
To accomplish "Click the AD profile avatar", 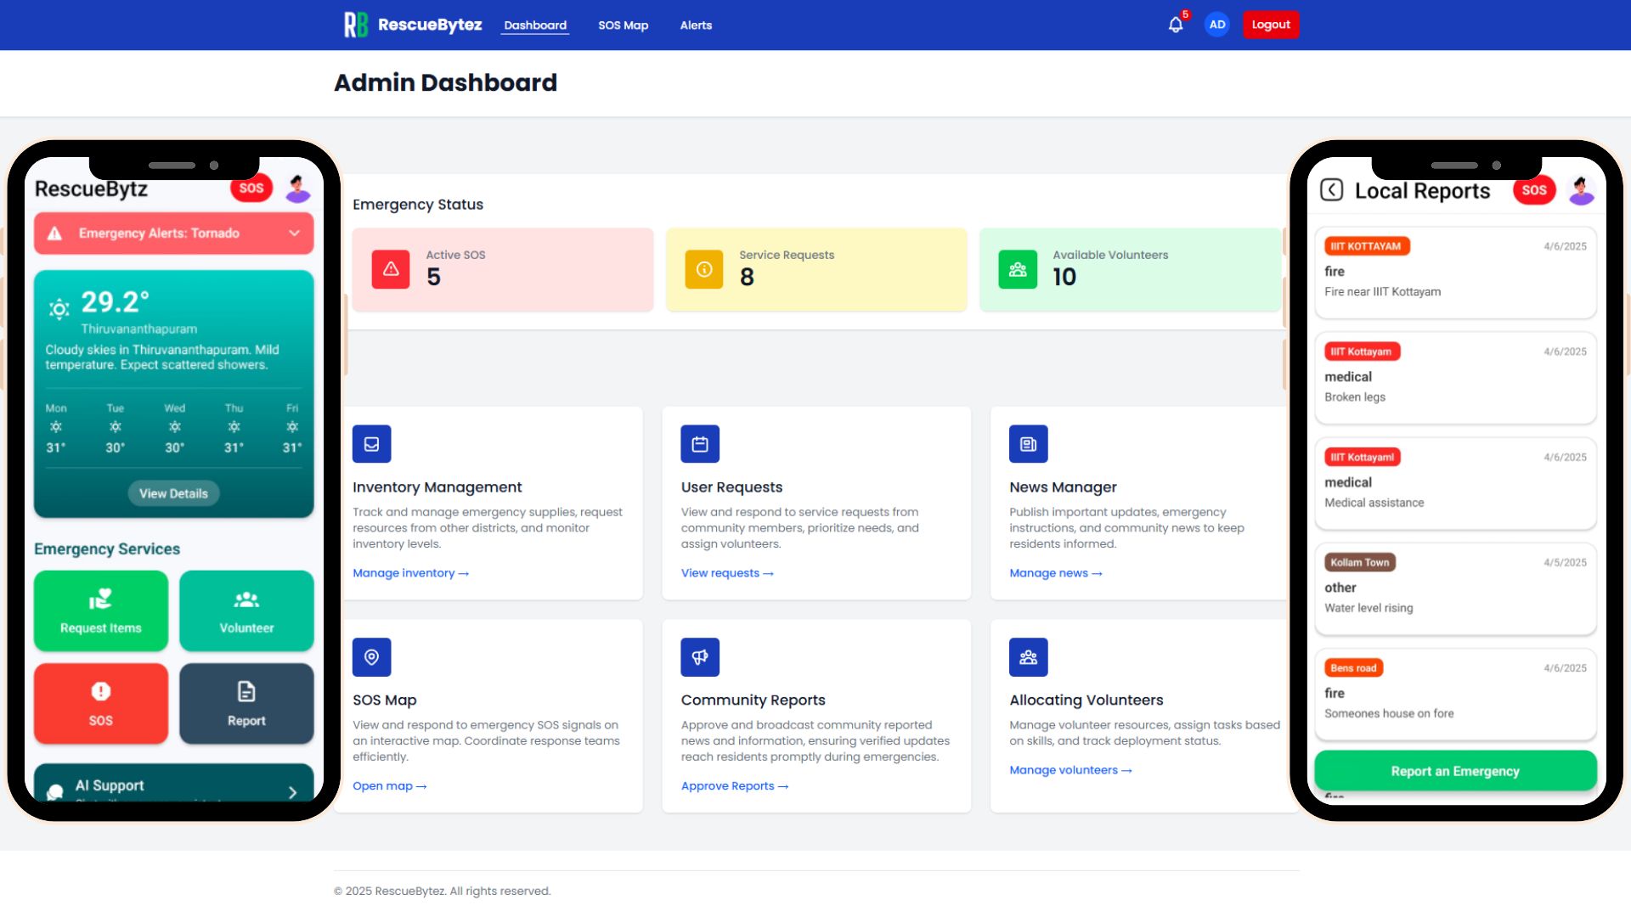I will pos(1216,24).
